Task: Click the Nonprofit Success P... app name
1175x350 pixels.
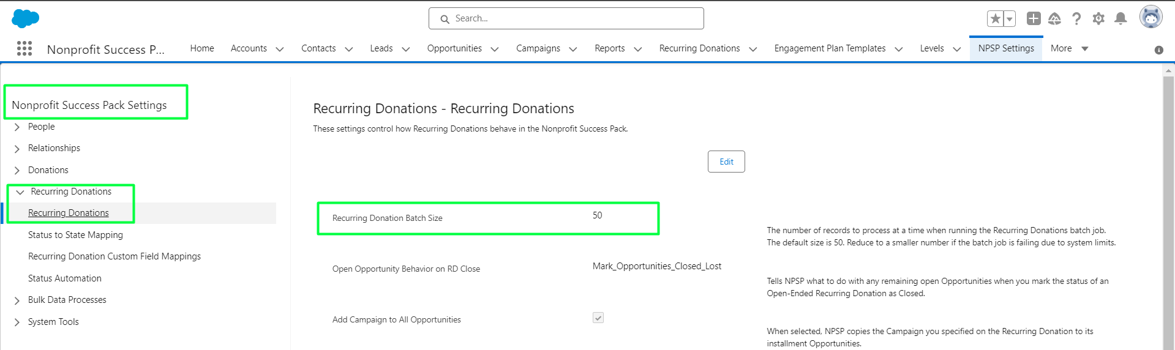Action: pos(106,50)
